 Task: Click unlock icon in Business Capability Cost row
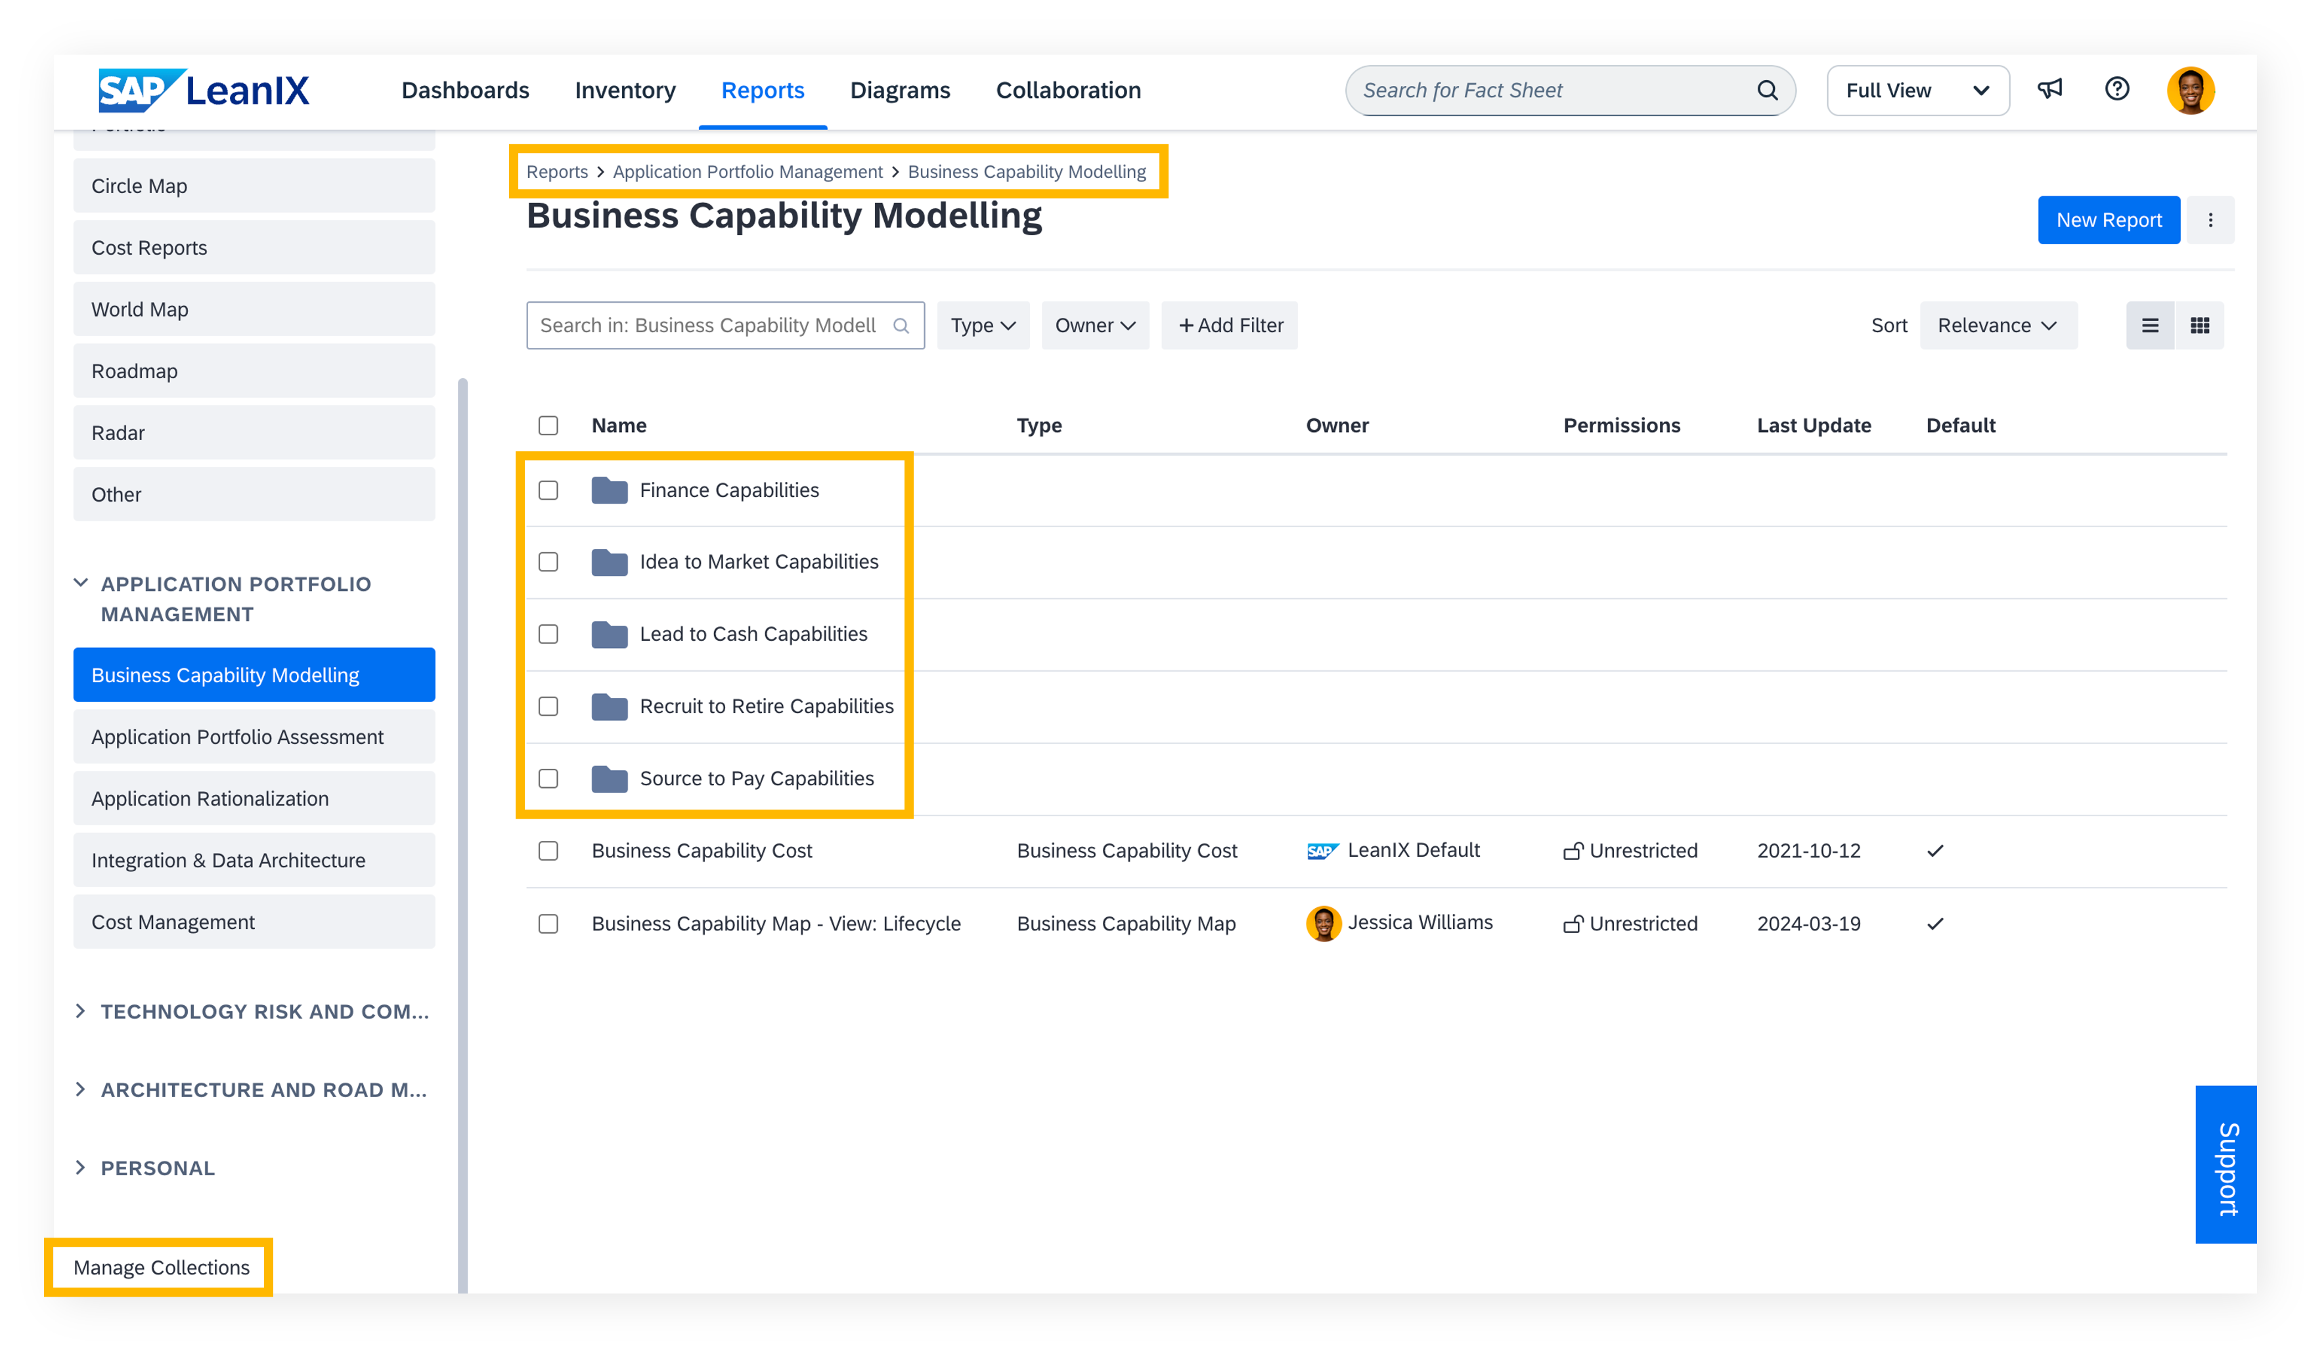[x=1573, y=851]
